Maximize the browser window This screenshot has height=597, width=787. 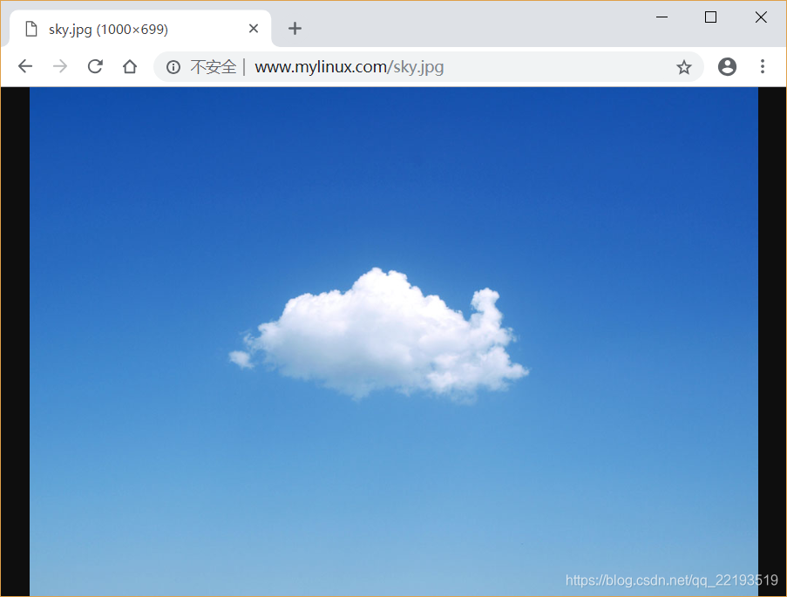710,17
